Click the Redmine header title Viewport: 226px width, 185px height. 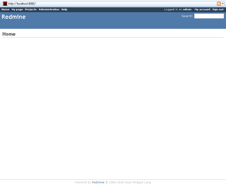point(14,17)
